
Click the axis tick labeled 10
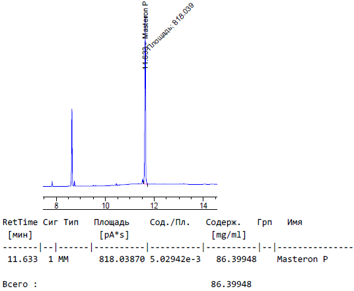click(x=105, y=205)
